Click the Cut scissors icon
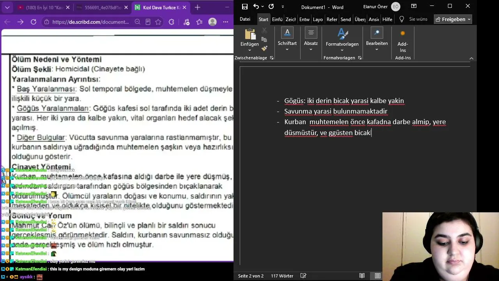Image resolution: width=499 pixels, height=281 pixels. pos(264,30)
